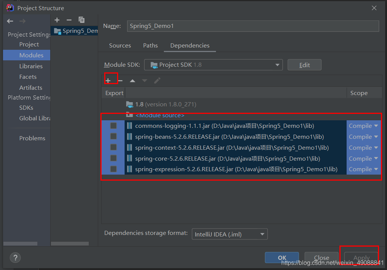Toggle export for spring-beans-5.2.6.RELEASE.jar
The image size is (387, 270).
(114, 137)
